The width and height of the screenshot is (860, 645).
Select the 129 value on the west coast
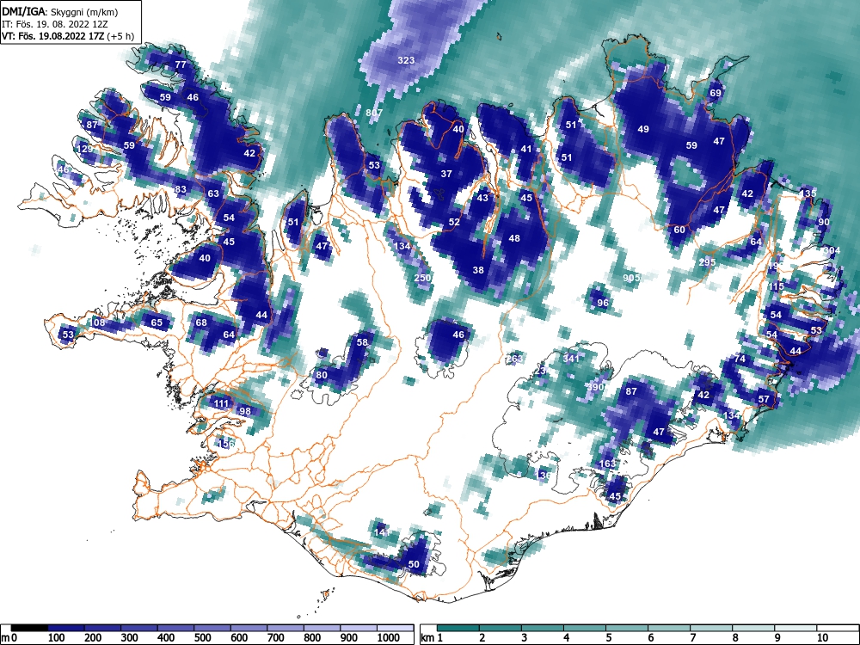point(85,149)
